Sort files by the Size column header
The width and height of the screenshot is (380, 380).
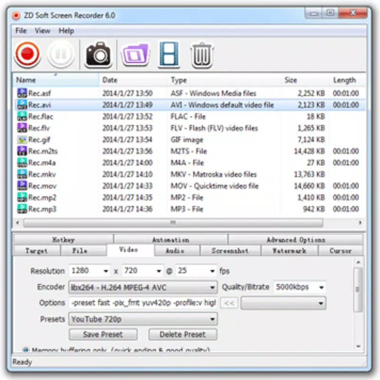click(306, 80)
